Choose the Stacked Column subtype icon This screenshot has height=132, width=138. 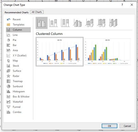(53, 23)
